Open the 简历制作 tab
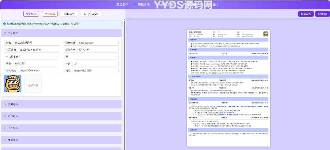This screenshot has width=330, height=150. 122,5
